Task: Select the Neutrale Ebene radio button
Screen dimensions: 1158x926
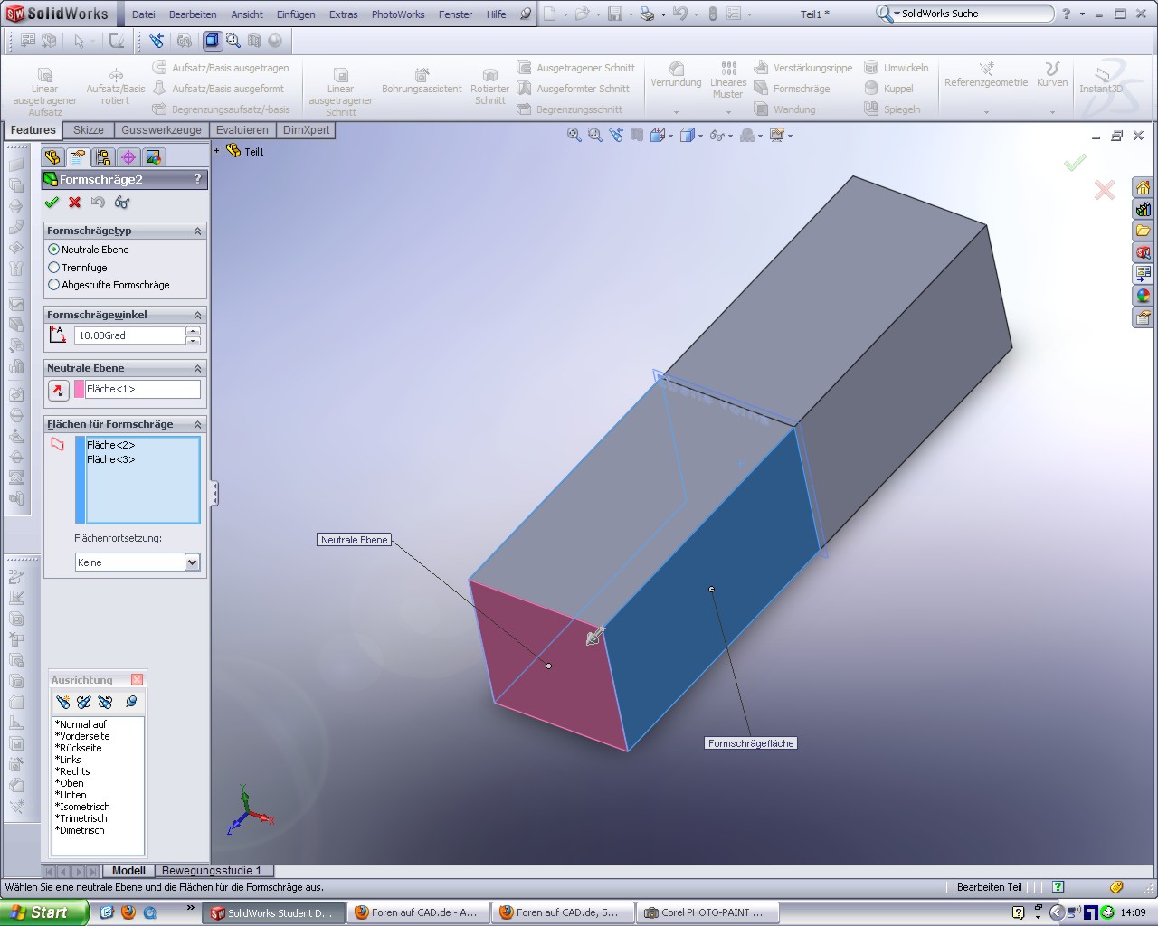Action: (x=54, y=250)
